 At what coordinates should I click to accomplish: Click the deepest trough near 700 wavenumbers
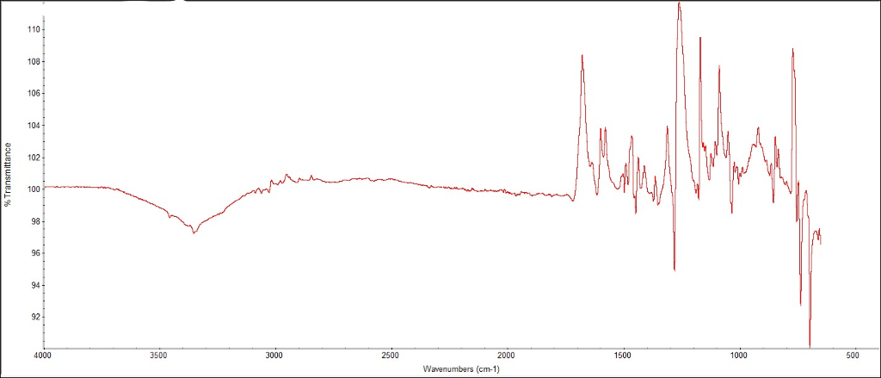[810, 345]
